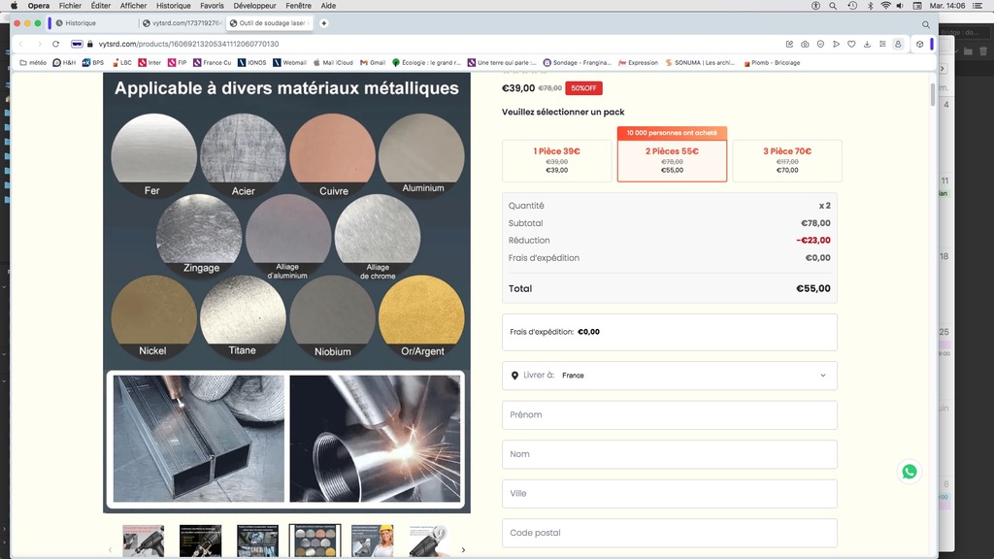Open the Favoris menu
This screenshot has width=994, height=559.
(212, 6)
